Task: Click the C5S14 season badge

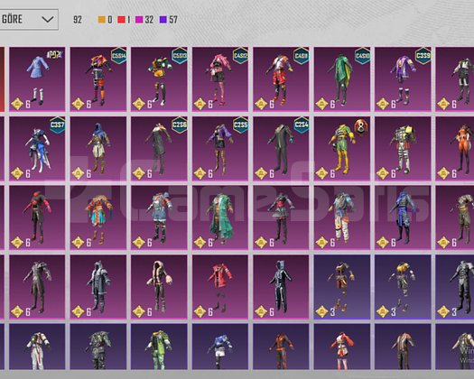Action: tap(119, 56)
